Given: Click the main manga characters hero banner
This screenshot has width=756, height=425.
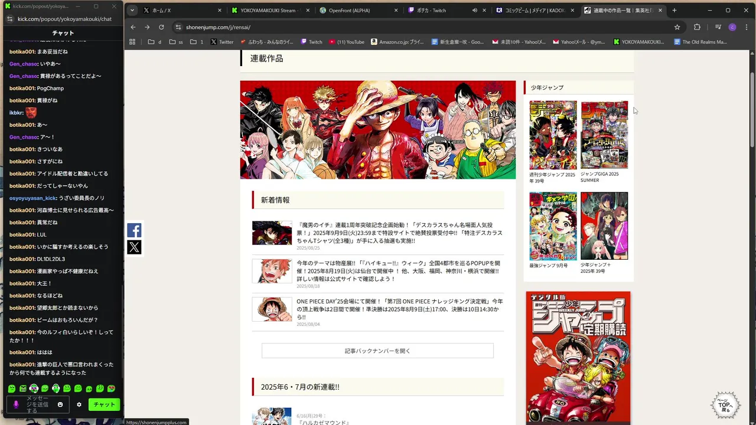Looking at the screenshot, I should click(378, 130).
